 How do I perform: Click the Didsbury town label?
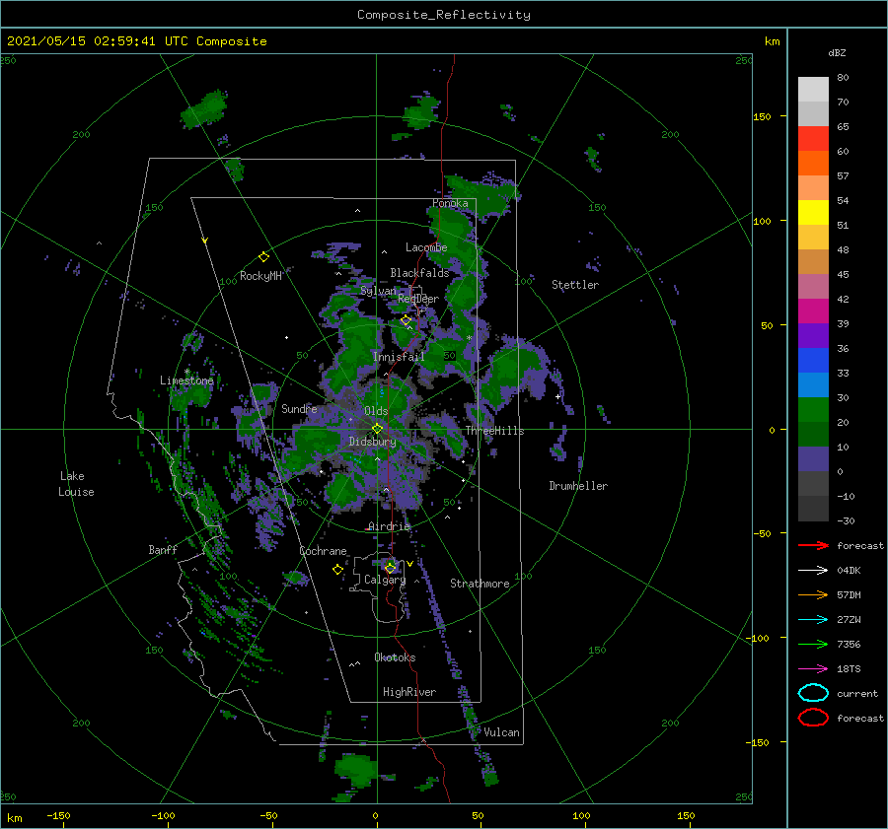(372, 442)
